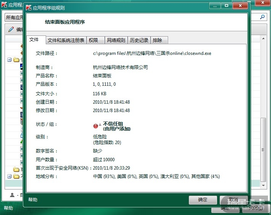Click the pencil edit icon in background window

coord(11,29)
